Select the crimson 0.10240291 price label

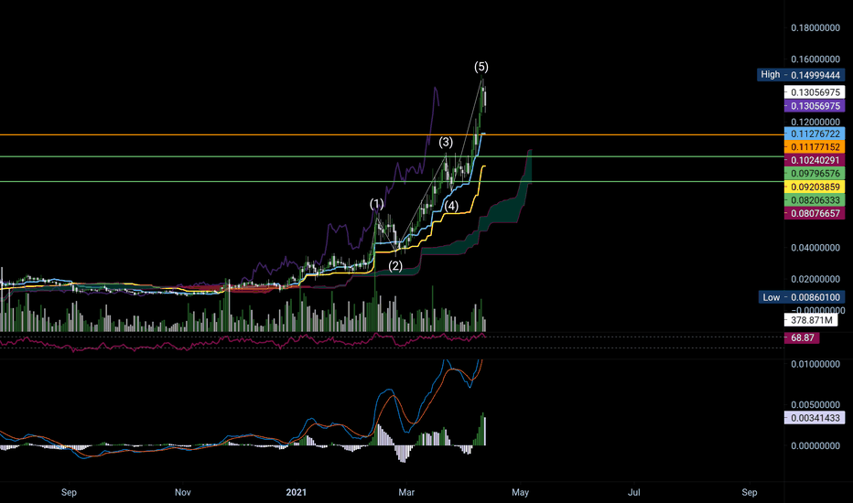(x=815, y=160)
